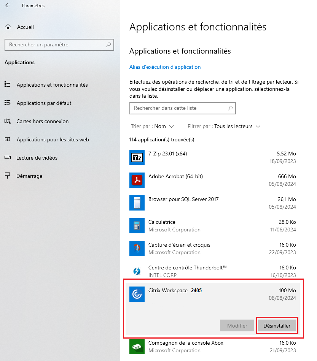Open the Démarrage settings page
This screenshot has height=361, width=317.
(29, 176)
